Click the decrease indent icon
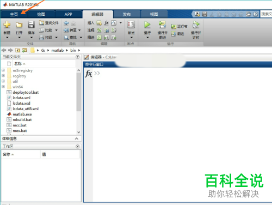Viewport: 272px width, 205px height. click(x=114, y=38)
